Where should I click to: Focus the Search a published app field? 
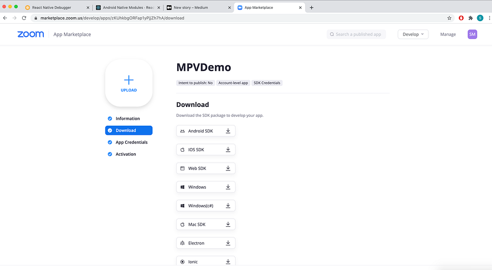pyautogui.click(x=356, y=34)
